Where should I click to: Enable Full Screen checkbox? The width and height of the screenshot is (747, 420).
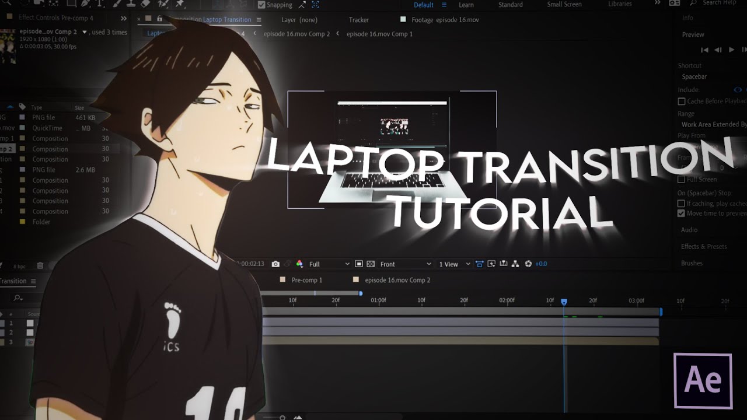[x=681, y=180]
